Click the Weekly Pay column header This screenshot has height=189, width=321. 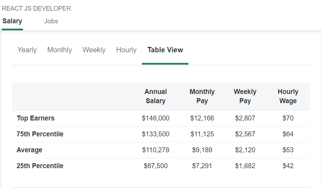click(x=245, y=96)
